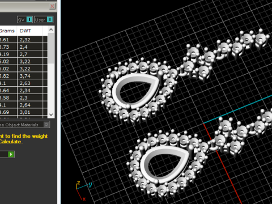Select the Grams cell beside DWT 2,64
Image resolution: width=272 pixels, height=204 pixels.
[8, 105]
